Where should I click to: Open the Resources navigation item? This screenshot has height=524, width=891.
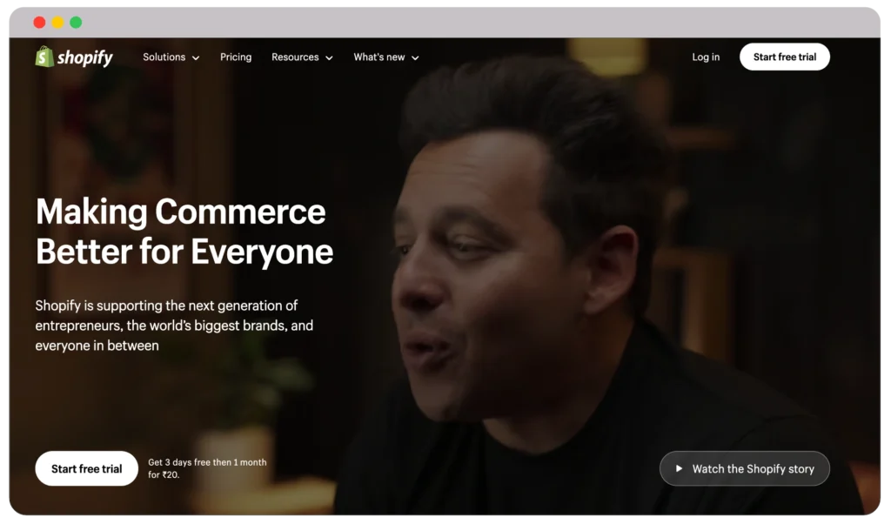(295, 57)
